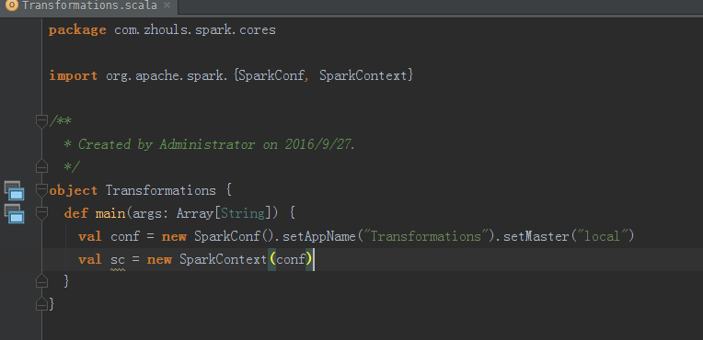Collapse the doc comment at its /** line
Viewport: 703px width, 340px height.
pos(41,121)
